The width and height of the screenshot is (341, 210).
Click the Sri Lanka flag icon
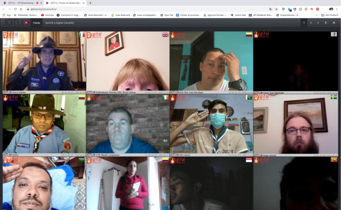point(334,160)
